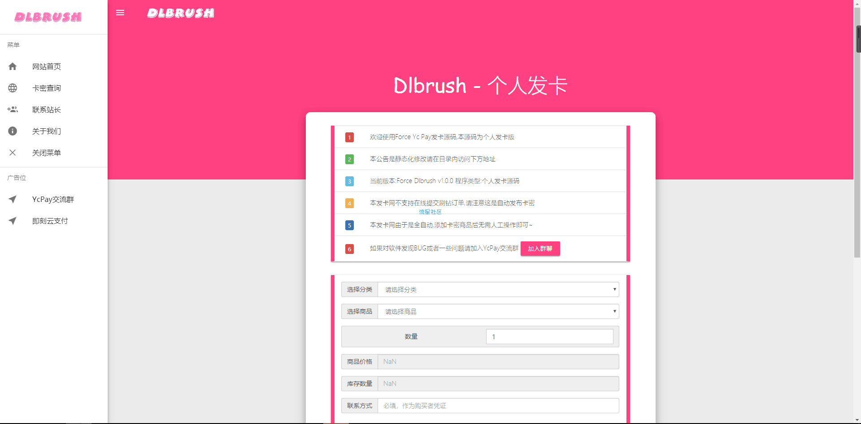Click the X icon beside 关闭菜单
Viewport: 861px width, 424px height.
(x=13, y=153)
